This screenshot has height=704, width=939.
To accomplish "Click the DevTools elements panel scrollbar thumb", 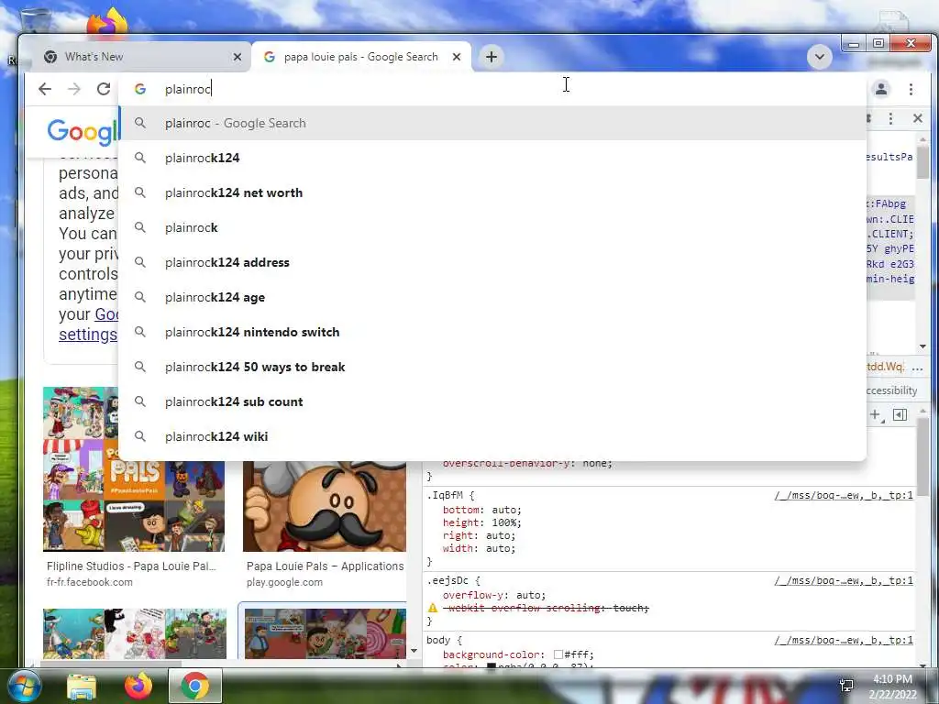I will (x=922, y=162).
